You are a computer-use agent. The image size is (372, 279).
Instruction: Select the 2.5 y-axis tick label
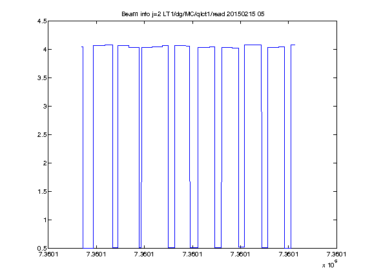[x=42, y=134]
